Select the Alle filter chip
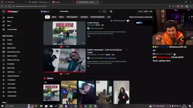 (x=47, y=17)
